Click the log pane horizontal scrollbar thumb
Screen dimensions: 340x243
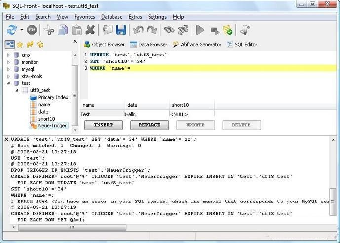pyautogui.click(x=72, y=227)
